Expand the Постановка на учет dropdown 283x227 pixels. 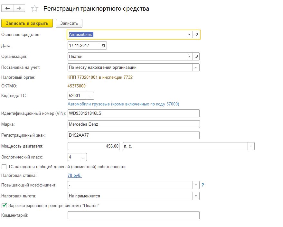point(196,68)
